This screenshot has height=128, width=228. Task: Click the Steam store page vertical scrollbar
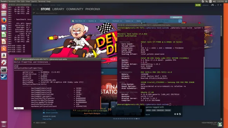pos(221,68)
